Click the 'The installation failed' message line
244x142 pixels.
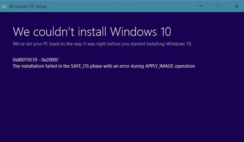point(104,66)
